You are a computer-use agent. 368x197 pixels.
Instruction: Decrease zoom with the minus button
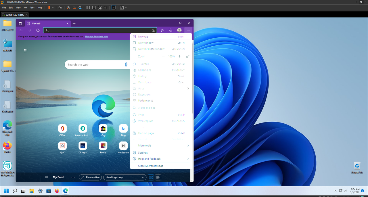click(x=163, y=56)
